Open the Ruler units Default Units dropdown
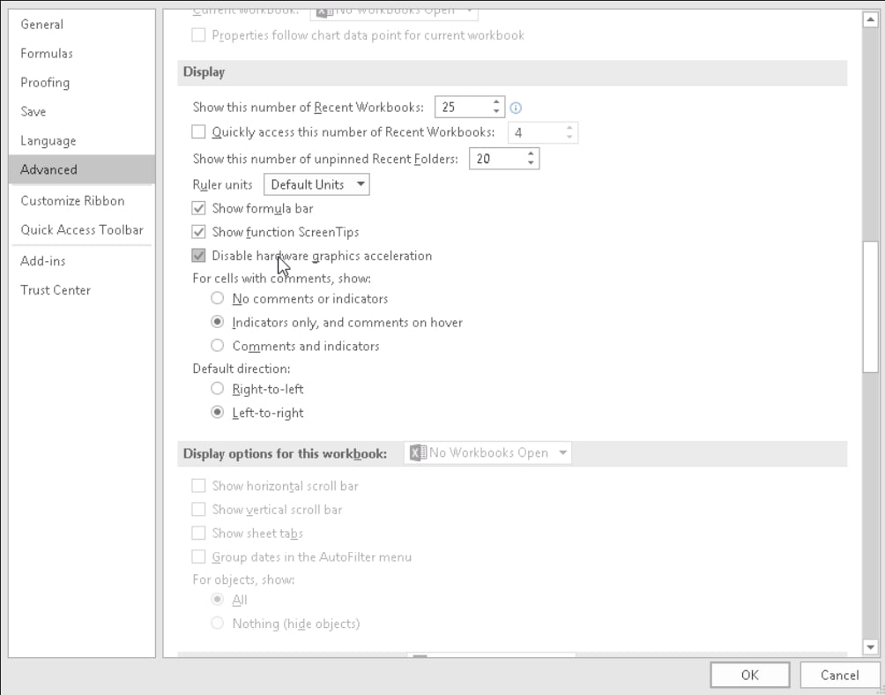 point(316,184)
